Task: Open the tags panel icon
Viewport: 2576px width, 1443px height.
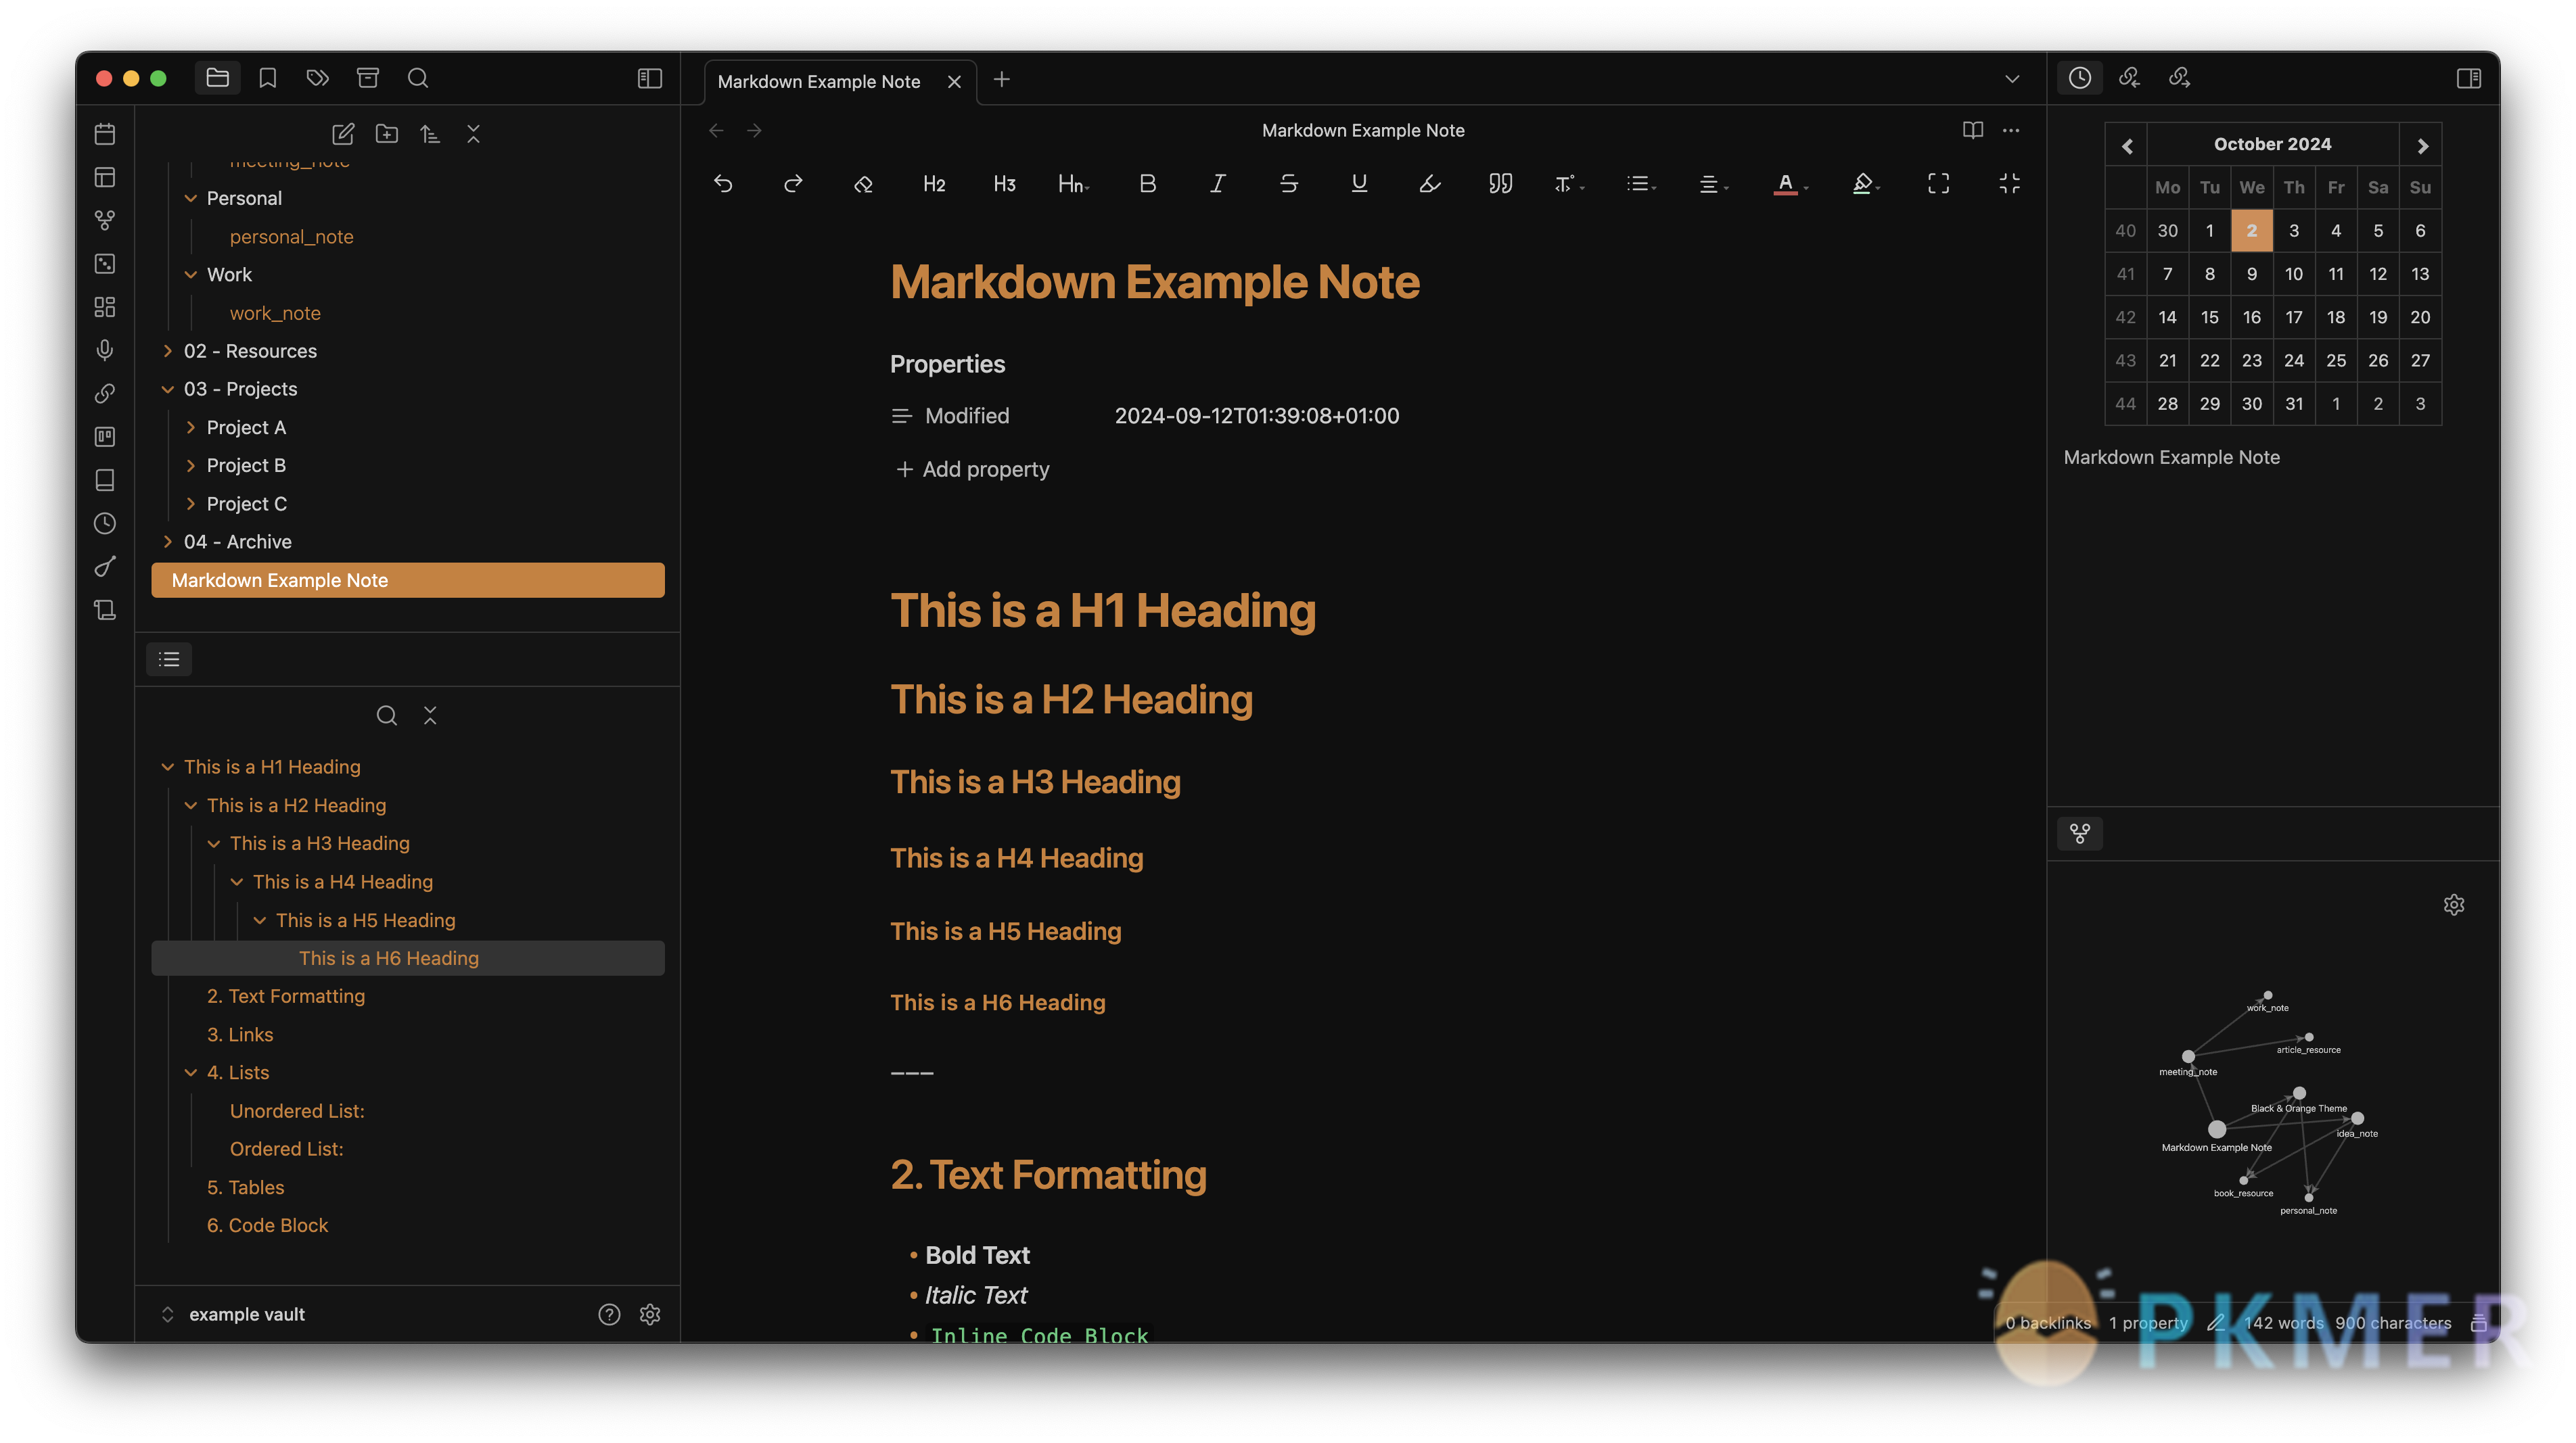Action: (x=317, y=78)
